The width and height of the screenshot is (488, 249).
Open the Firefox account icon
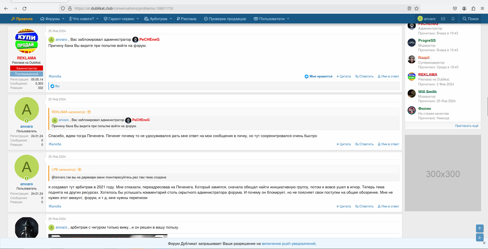pyautogui.click(x=464, y=8)
